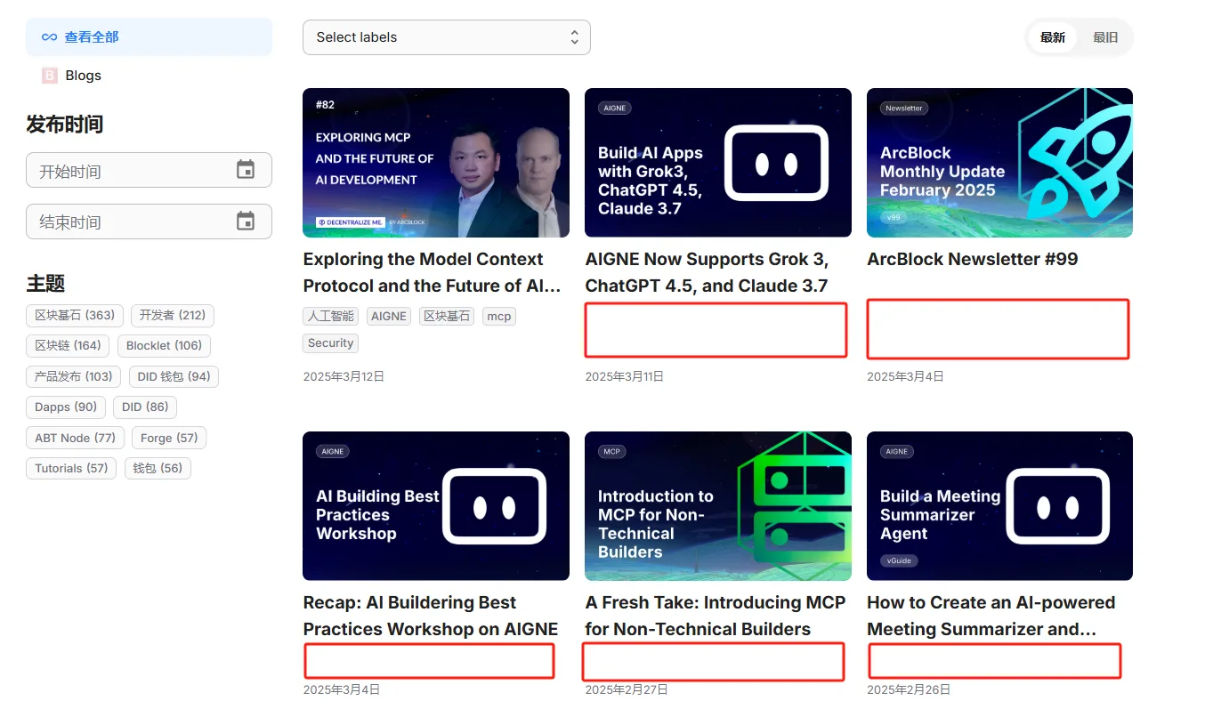Filter by topic Dapps (90)
This screenshot has width=1205, height=701.
click(x=66, y=407)
